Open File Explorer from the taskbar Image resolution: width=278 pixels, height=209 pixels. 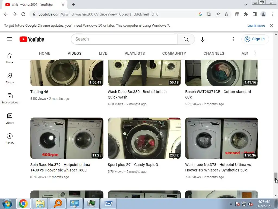point(40,204)
